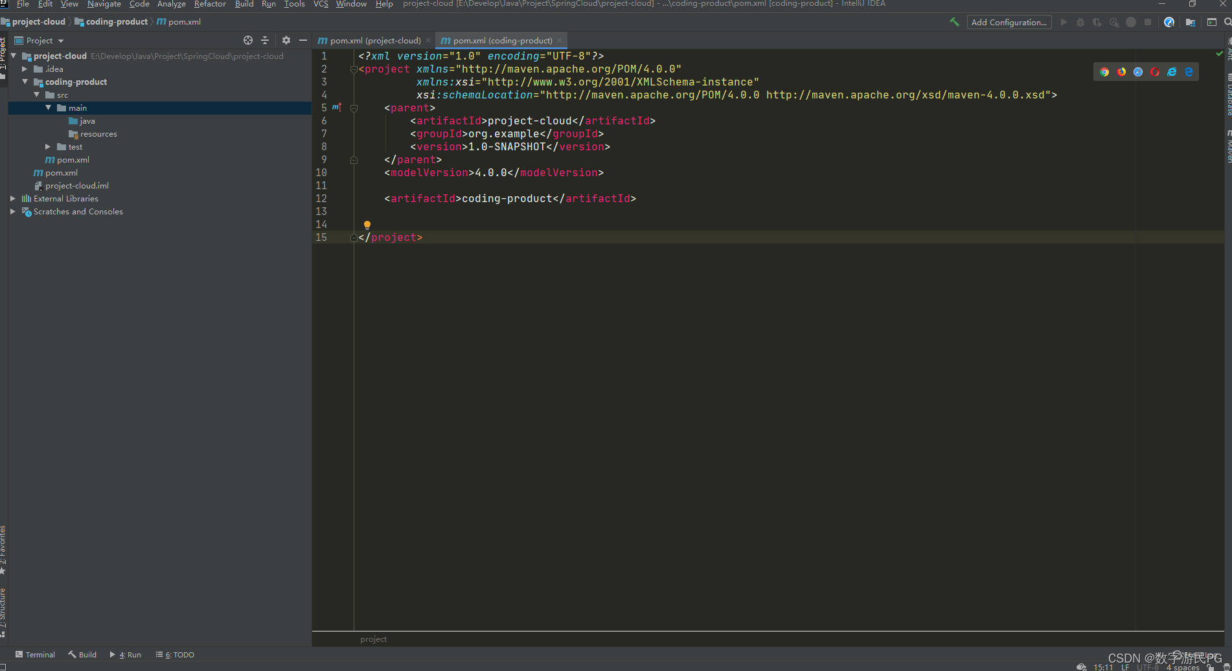Open Project panel settings gear
1232x671 pixels.
coord(286,40)
